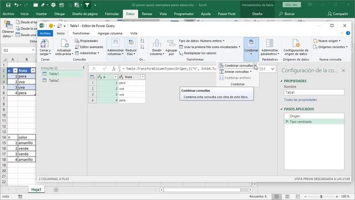
Task: Delete the Tipo cambiado step via X
Action: coord(287,122)
